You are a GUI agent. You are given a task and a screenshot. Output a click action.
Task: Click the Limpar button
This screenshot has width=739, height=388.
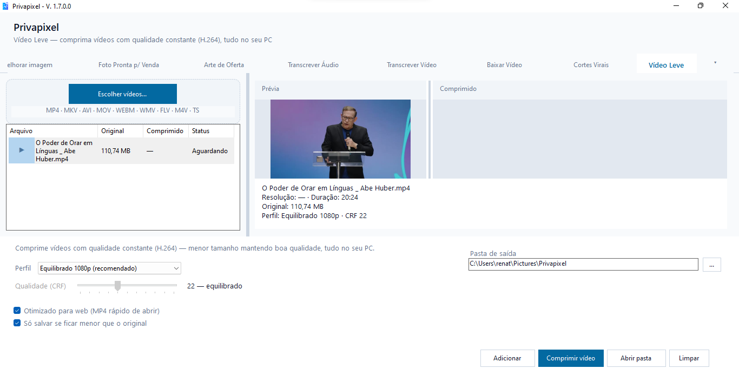[689, 358]
